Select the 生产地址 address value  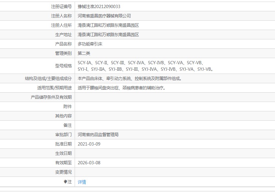click(108, 35)
